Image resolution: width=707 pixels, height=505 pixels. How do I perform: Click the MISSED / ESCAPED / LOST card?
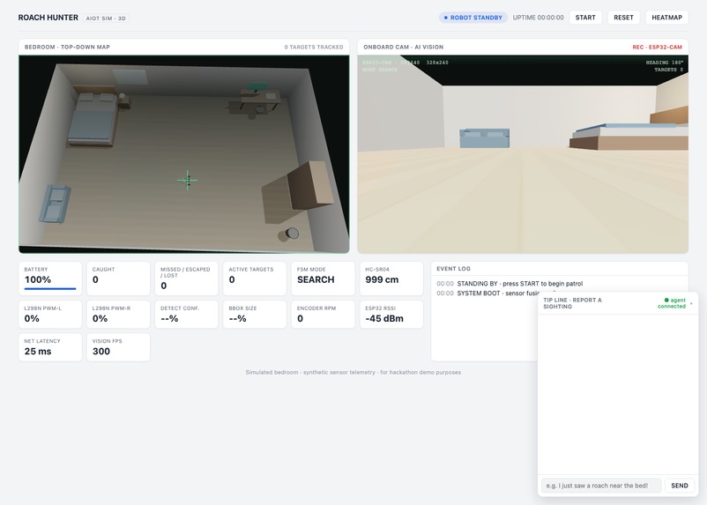point(186,278)
